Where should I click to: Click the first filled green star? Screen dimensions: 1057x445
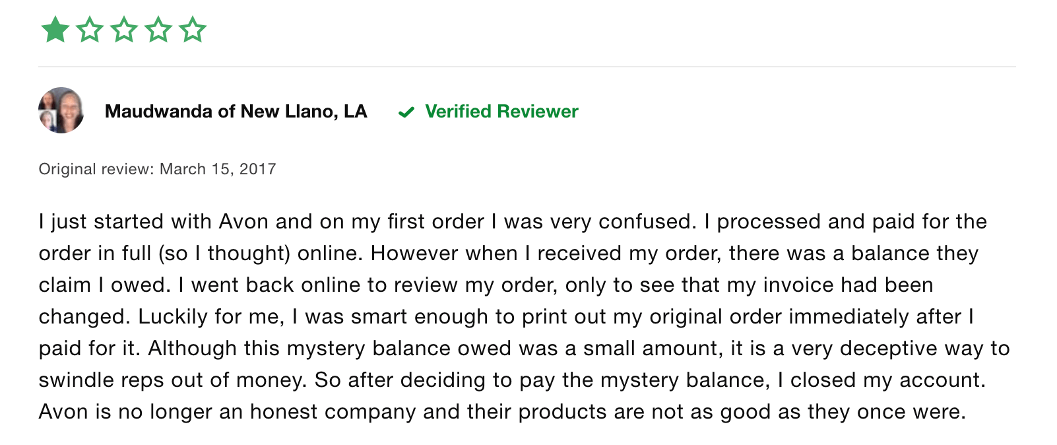[55, 30]
